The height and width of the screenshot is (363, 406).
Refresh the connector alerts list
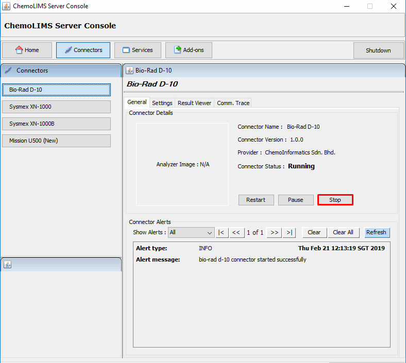click(376, 232)
